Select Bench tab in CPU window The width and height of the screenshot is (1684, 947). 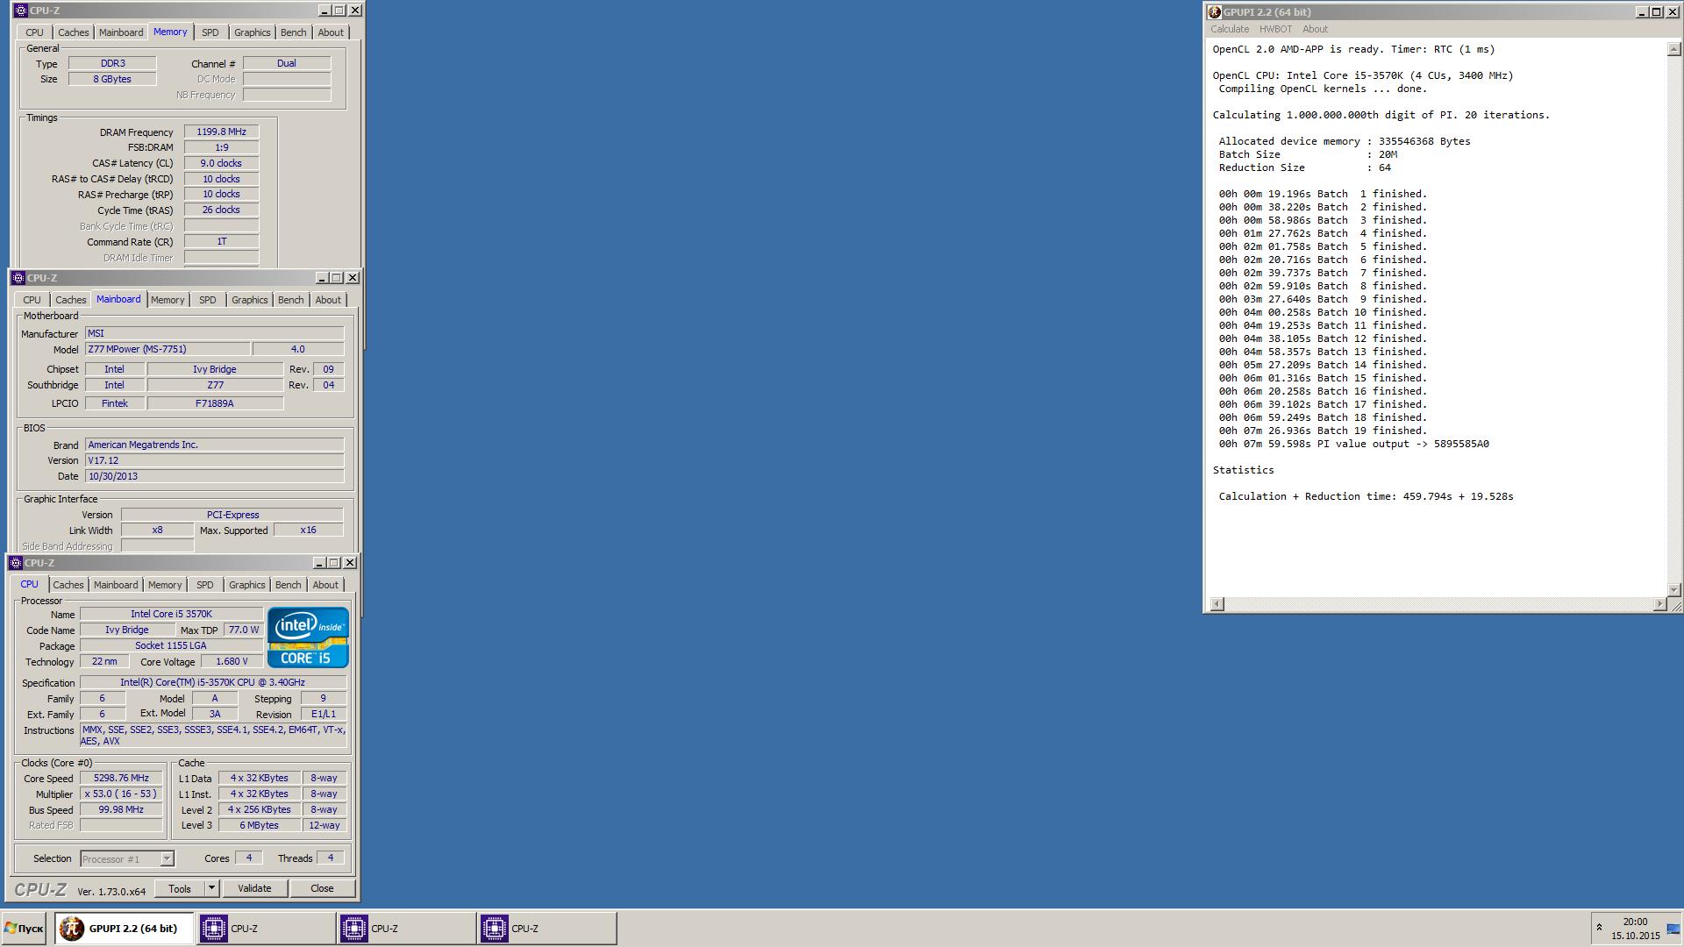(x=289, y=585)
